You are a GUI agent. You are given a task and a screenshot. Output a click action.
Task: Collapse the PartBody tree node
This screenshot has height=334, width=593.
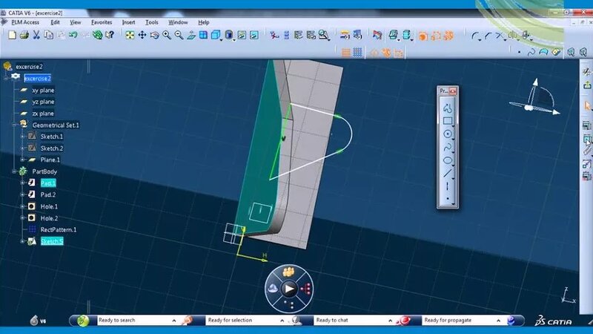pyautogui.click(x=14, y=171)
